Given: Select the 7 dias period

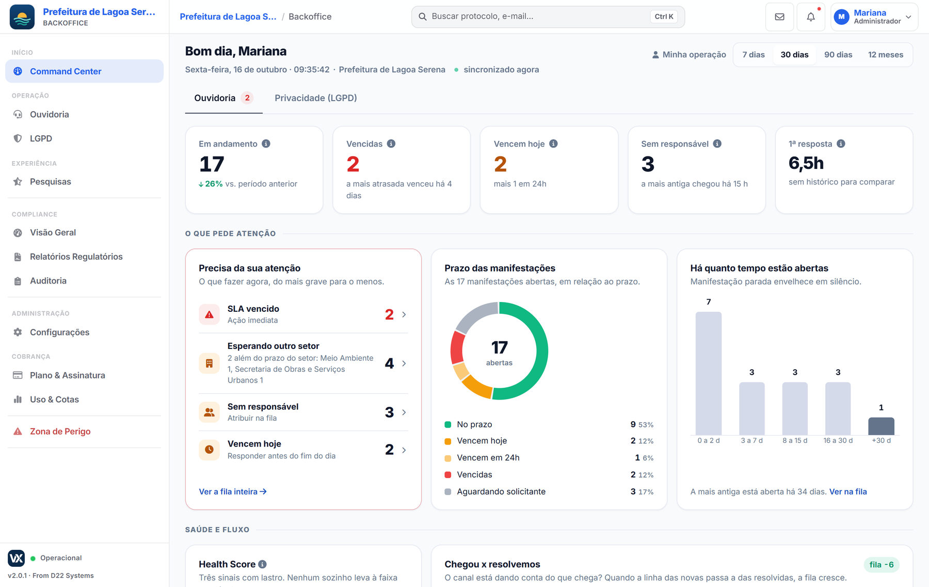Looking at the screenshot, I should pos(754,55).
